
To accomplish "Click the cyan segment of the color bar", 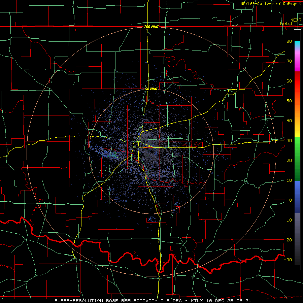I will point(297,44).
